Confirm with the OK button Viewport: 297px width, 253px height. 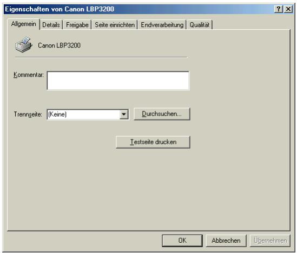182,241
